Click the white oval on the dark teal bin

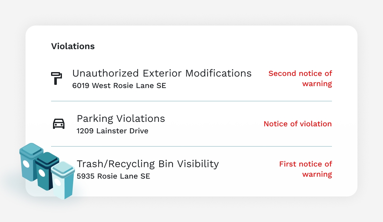pos(41,173)
